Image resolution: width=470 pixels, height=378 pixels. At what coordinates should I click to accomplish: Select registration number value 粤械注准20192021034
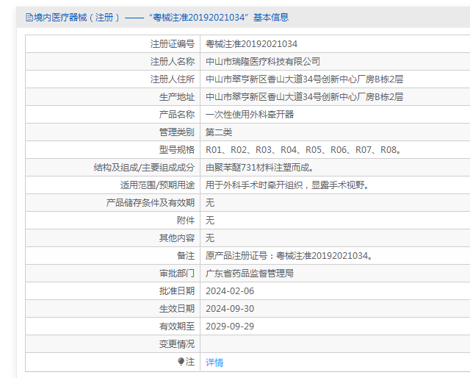tap(251, 44)
